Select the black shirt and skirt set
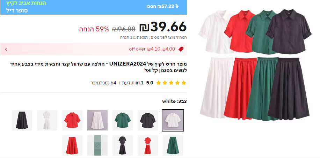The width and height of the screenshot is (320, 158). [123, 145]
